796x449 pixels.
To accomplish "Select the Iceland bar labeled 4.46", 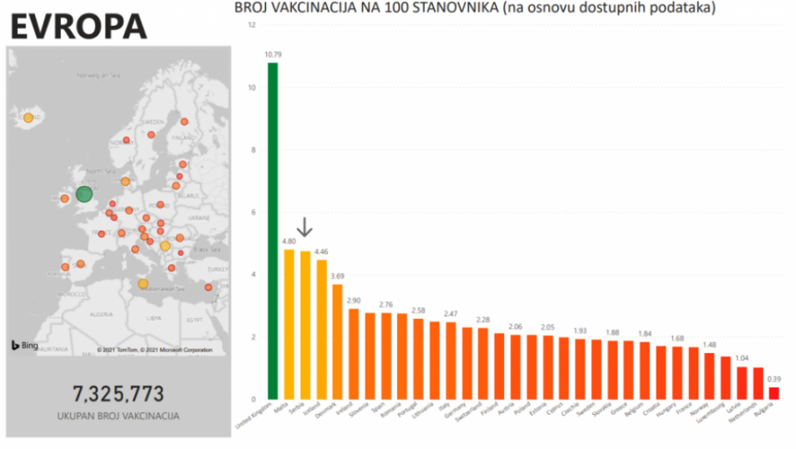I will click(x=321, y=329).
